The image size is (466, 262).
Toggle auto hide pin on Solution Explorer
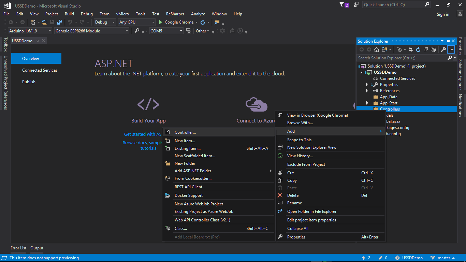click(x=448, y=41)
